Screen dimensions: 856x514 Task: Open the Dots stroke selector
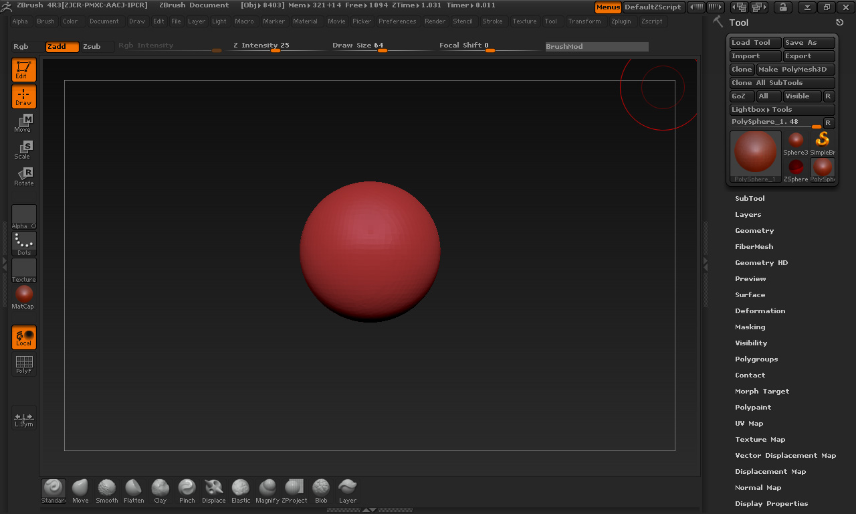pos(24,244)
